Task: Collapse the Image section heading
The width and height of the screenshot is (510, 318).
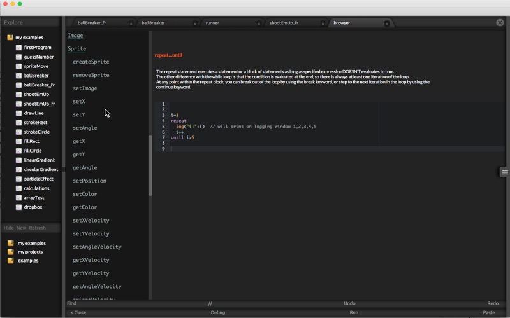Action: pyautogui.click(x=75, y=36)
